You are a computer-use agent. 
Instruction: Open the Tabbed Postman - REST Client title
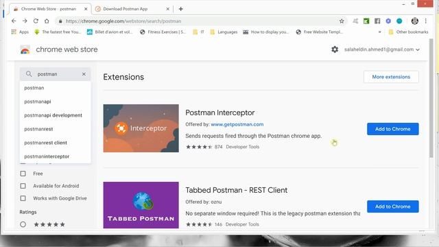236,190
